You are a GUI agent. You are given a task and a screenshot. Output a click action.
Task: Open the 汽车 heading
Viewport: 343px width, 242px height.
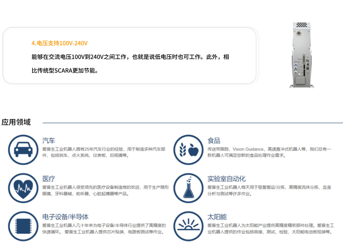tap(49, 140)
